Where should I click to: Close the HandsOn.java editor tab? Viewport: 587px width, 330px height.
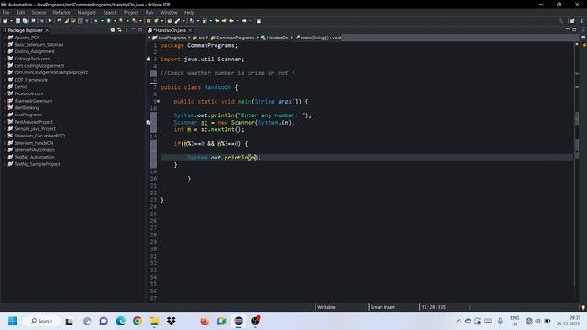tap(190, 30)
